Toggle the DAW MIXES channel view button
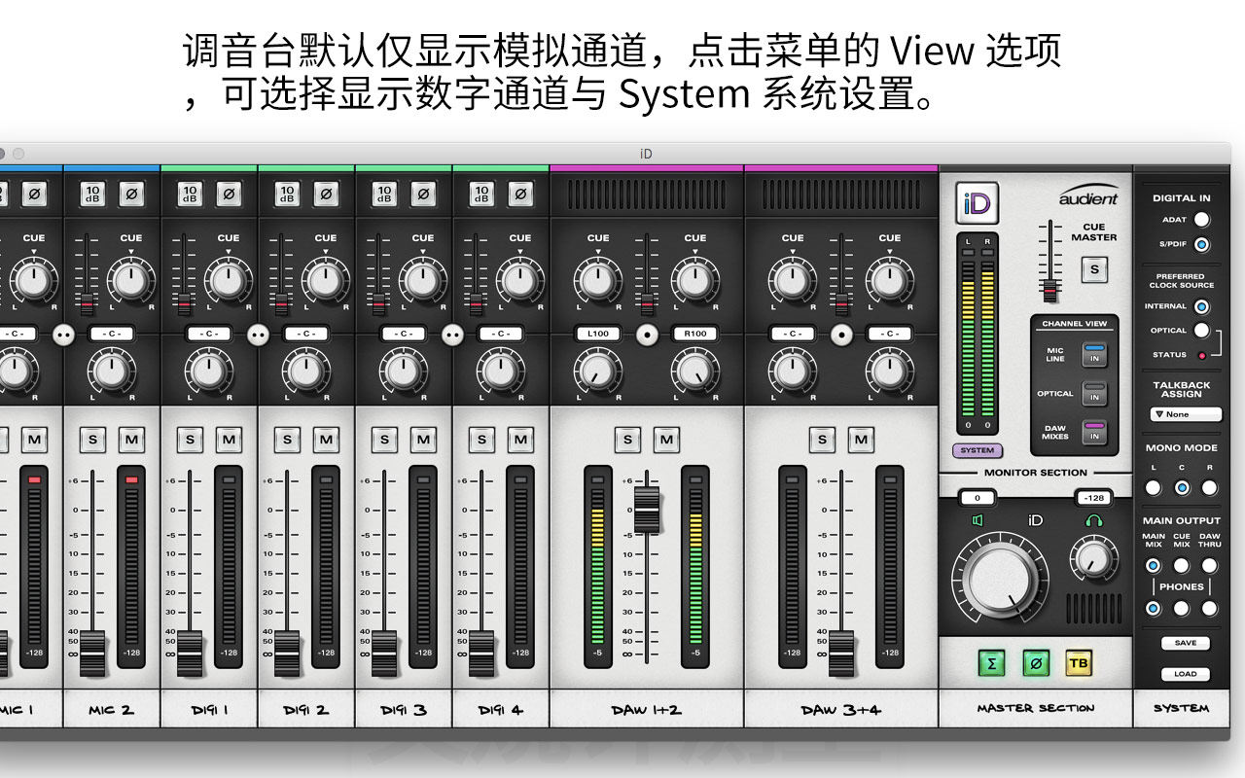Viewport: 1245px width, 778px height. [1095, 432]
